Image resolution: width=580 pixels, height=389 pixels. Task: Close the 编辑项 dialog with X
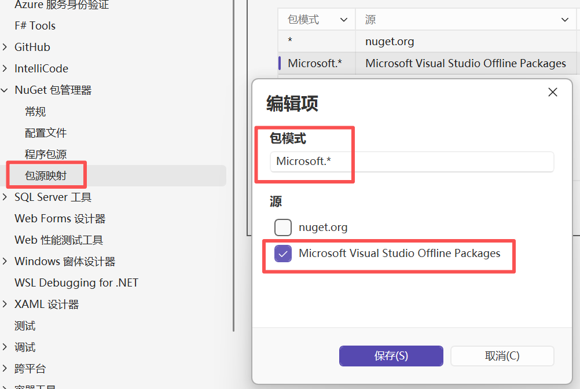click(x=552, y=93)
